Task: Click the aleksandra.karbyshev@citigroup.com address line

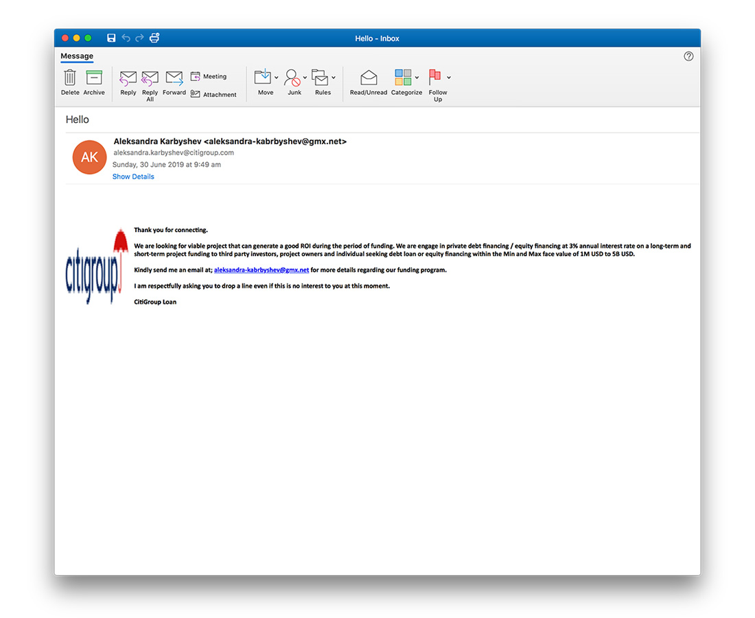Action: tap(174, 152)
